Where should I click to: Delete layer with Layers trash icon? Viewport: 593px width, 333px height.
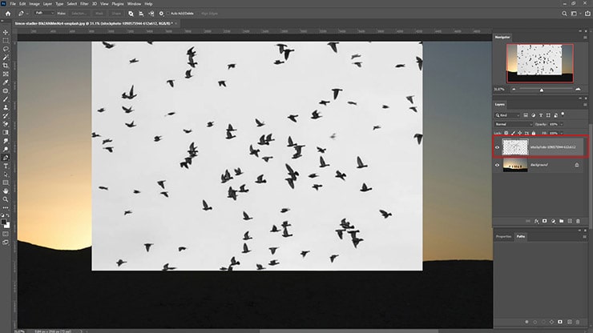click(578, 221)
